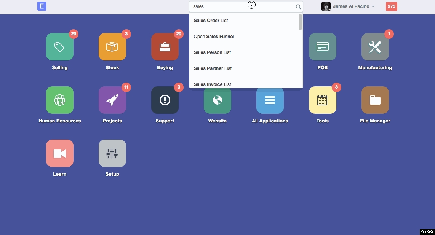Click the search suggestions scrollbar

pos(300,22)
